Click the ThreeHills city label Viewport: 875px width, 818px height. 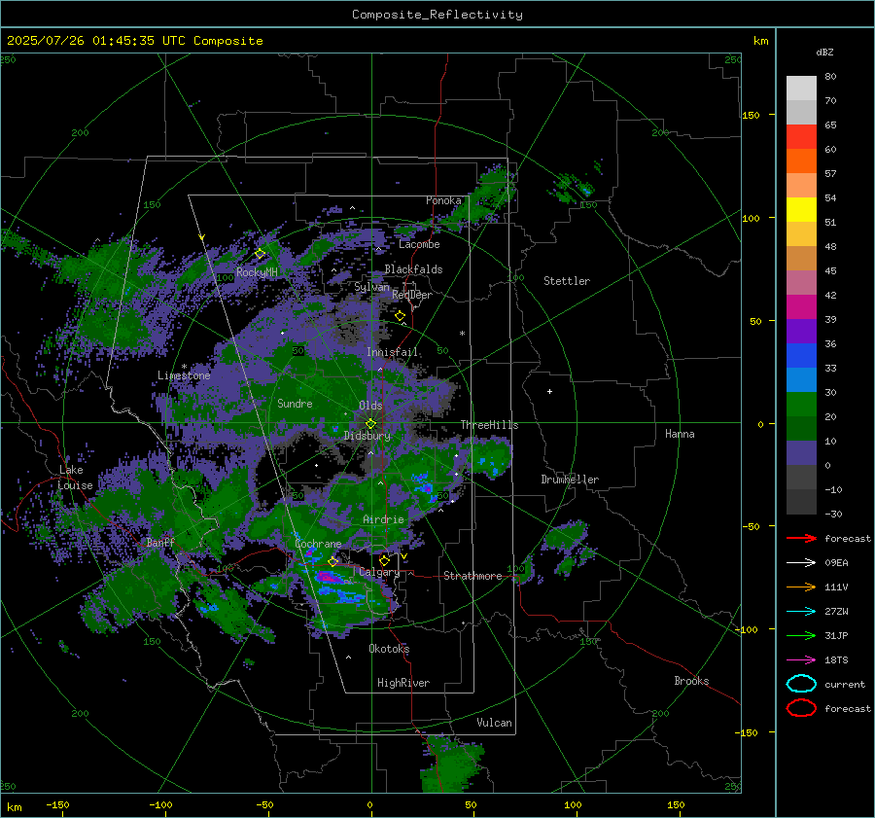pyautogui.click(x=489, y=425)
